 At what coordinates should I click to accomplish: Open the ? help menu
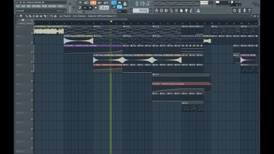pyautogui.click(x=66, y=6)
